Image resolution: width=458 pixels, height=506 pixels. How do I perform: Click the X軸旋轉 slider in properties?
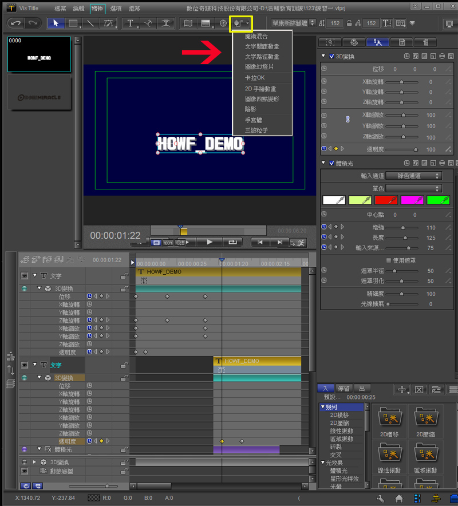[402, 82]
